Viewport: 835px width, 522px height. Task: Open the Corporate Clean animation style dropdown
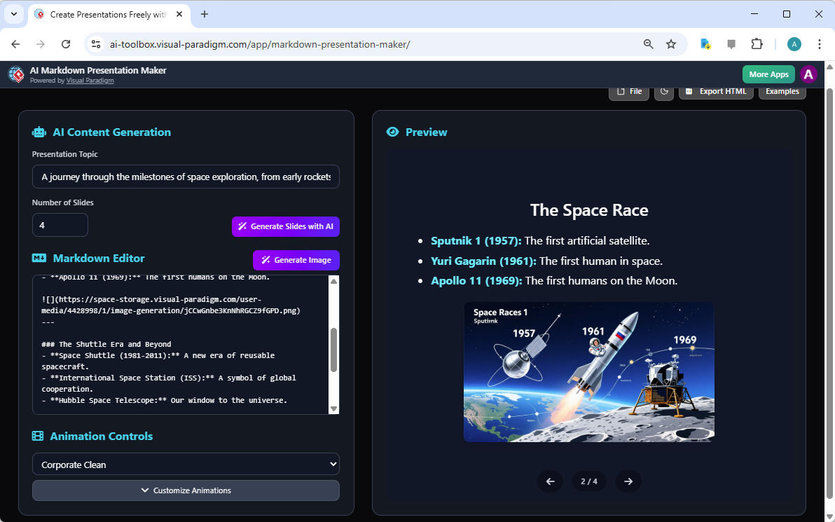tap(186, 464)
